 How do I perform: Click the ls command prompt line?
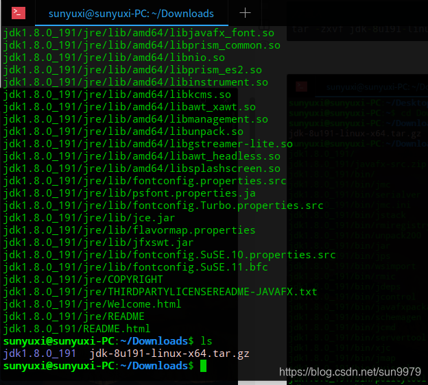108,341
